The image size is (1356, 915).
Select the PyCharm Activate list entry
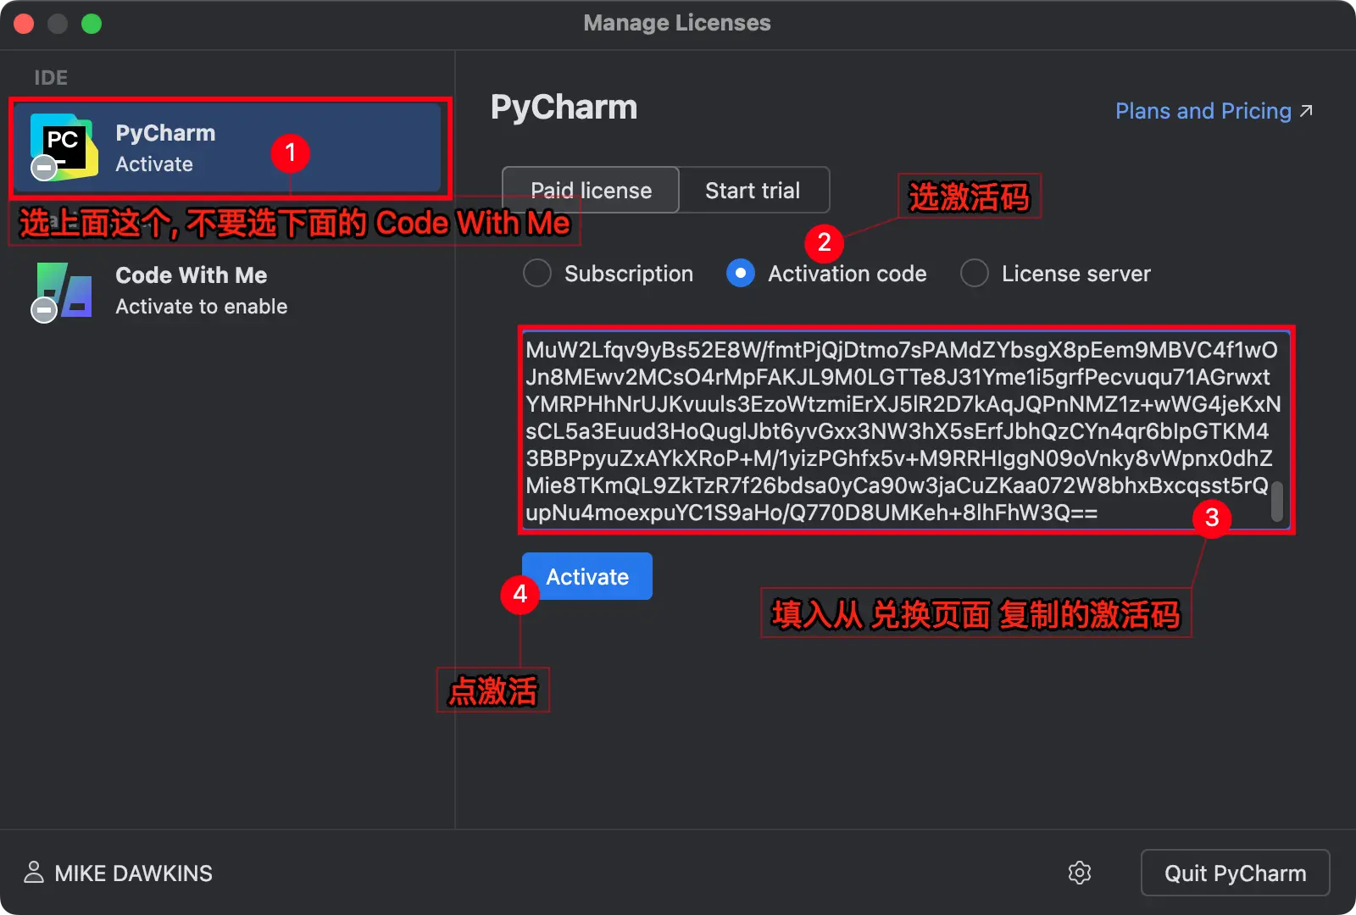229,147
